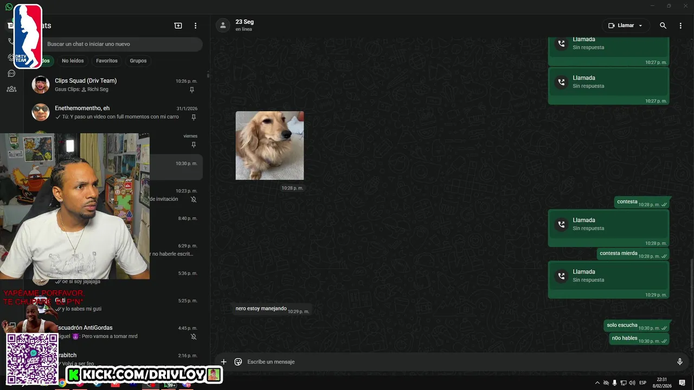This screenshot has height=390, width=694.
Task: Open the chat timestamped 8:40 p. m.
Action: (176, 222)
